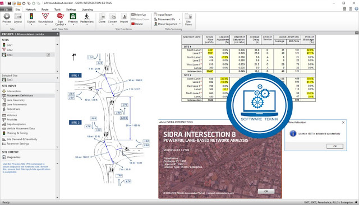The image size is (359, 205).
Task: Switch to the Tools tab
Action: [57, 10]
